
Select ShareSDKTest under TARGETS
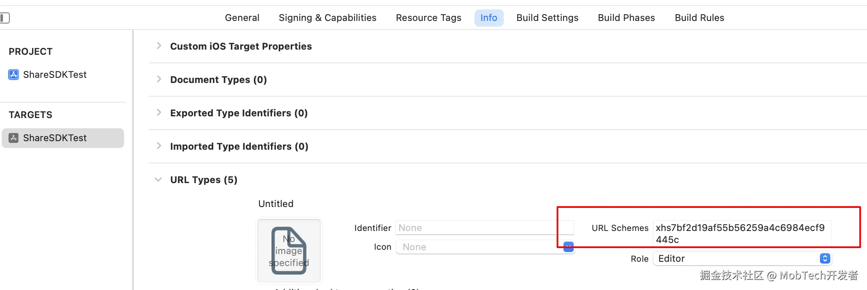click(55, 138)
